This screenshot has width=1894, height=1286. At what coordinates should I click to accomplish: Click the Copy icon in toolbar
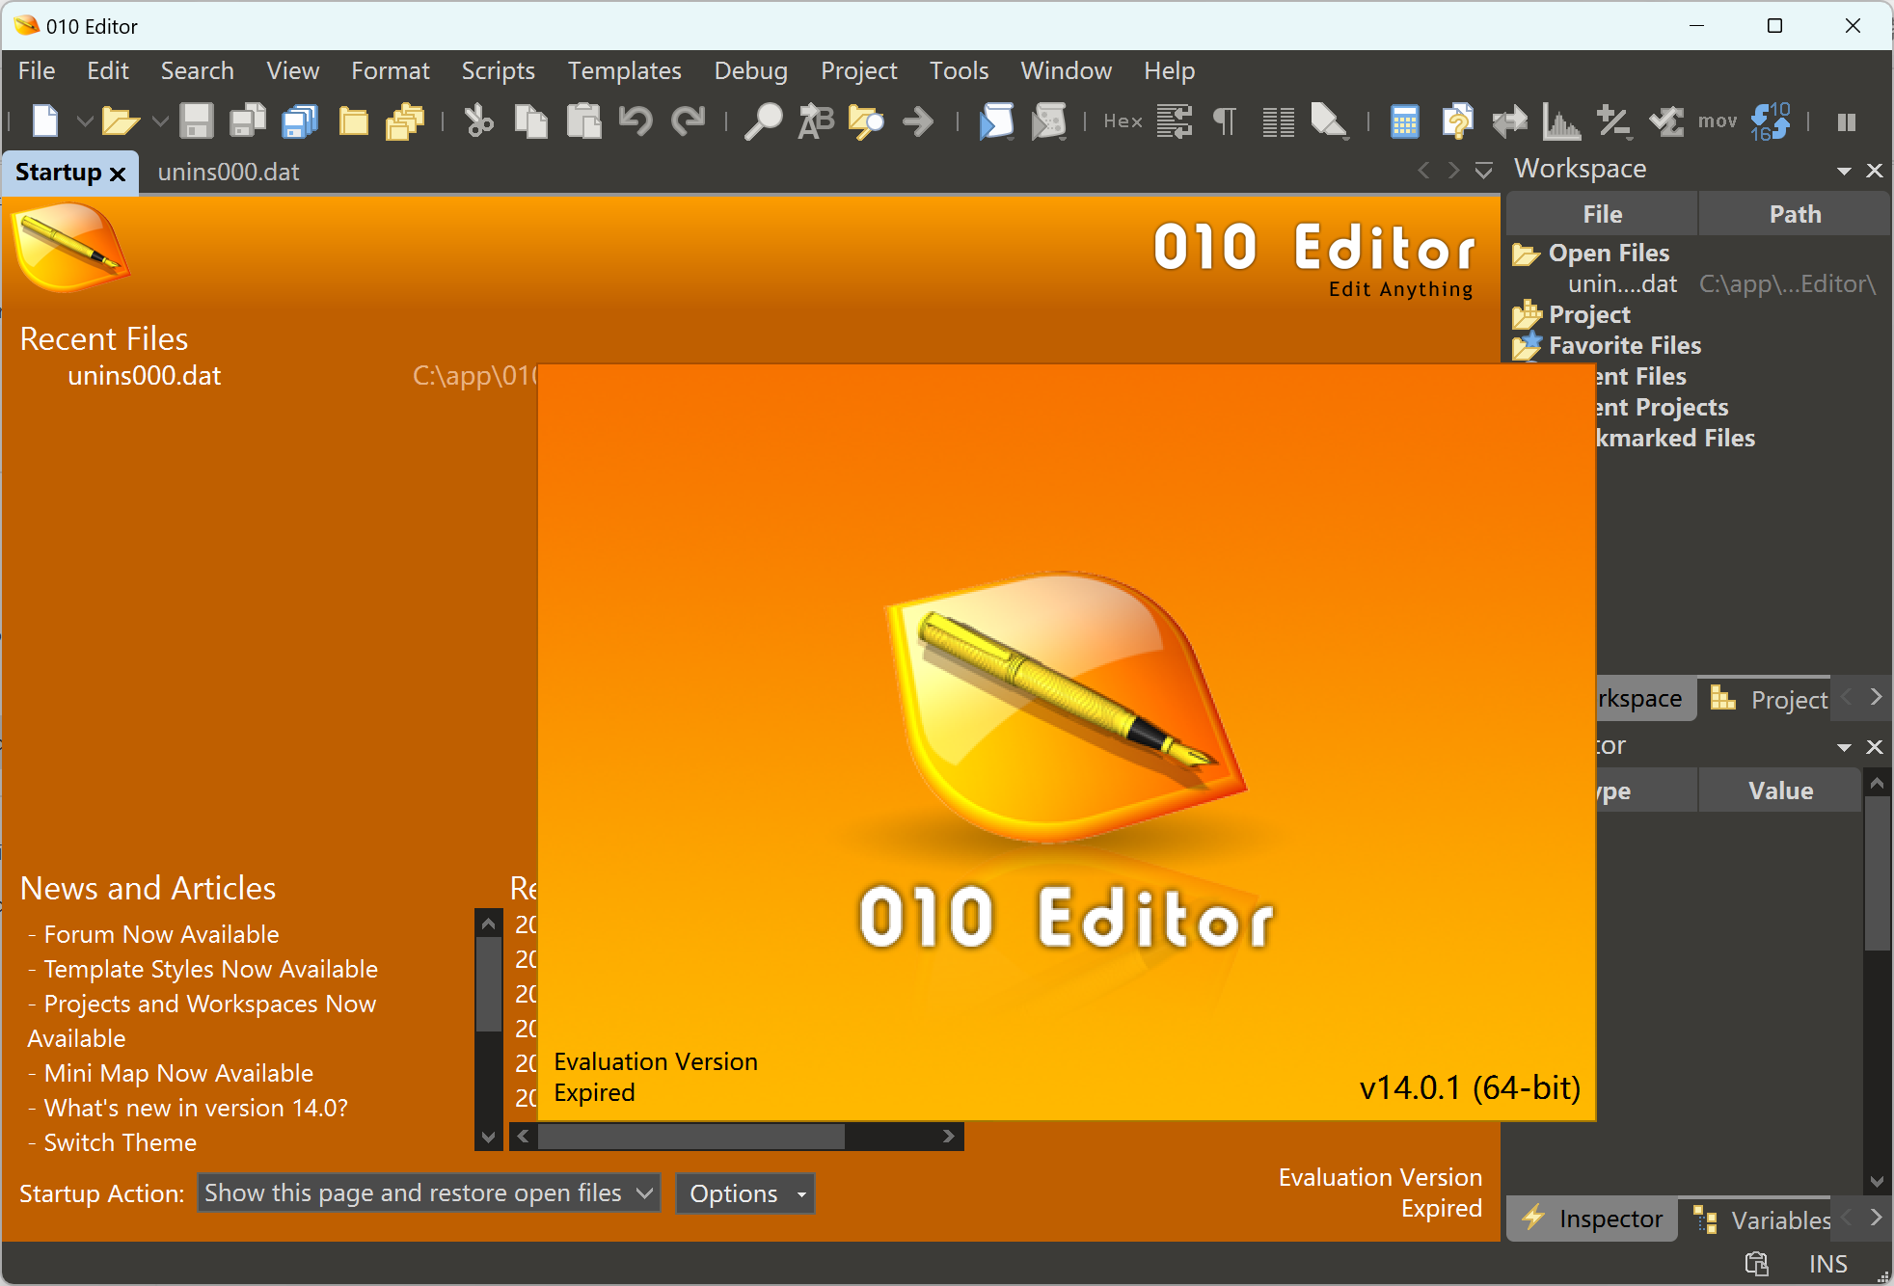pyautogui.click(x=530, y=121)
